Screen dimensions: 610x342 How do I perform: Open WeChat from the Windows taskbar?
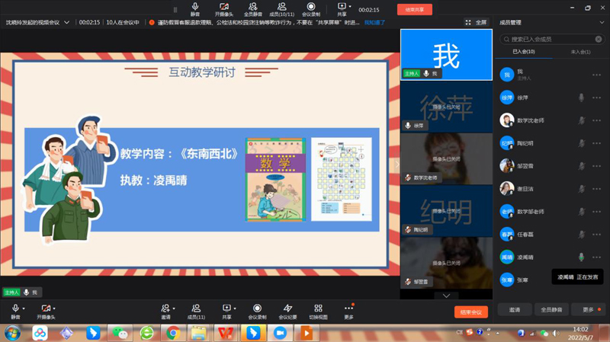tap(120, 333)
